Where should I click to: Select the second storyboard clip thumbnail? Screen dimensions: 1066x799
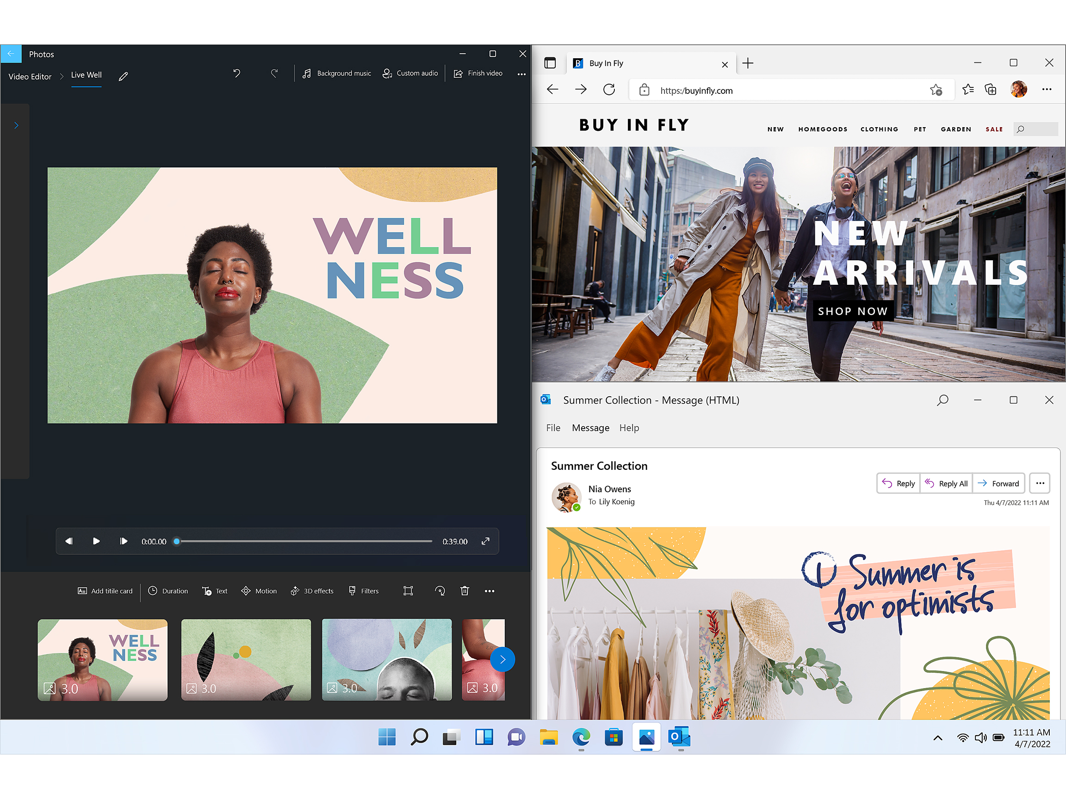(x=246, y=659)
